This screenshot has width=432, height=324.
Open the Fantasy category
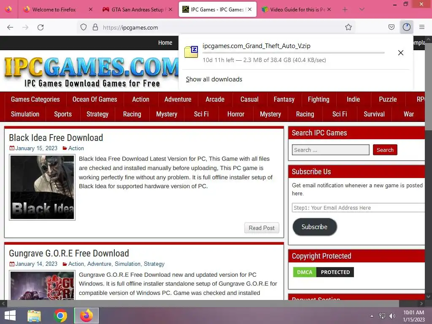click(x=284, y=100)
